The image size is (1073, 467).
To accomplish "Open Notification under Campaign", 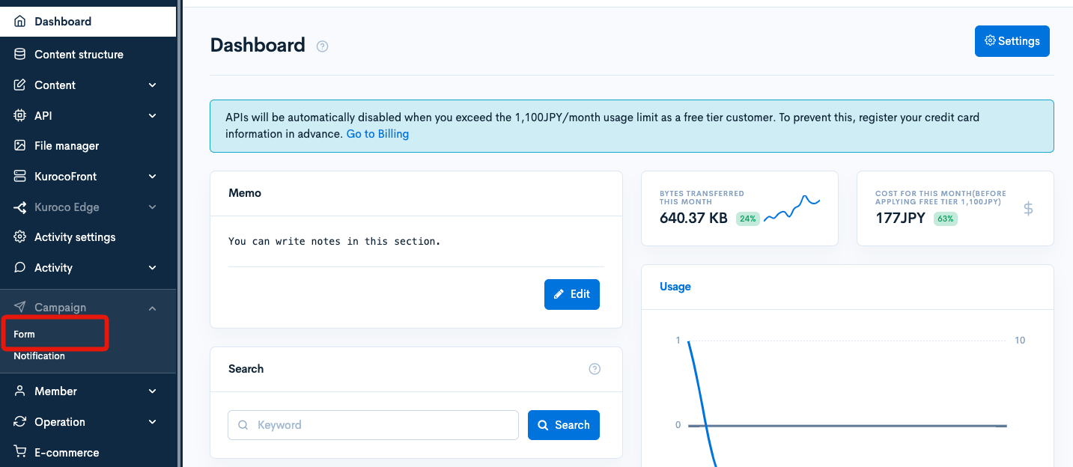I will 39,355.
